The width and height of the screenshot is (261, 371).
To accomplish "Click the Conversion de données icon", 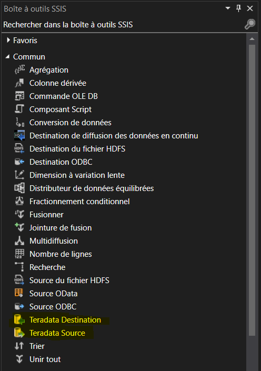I will pos(19,123).
